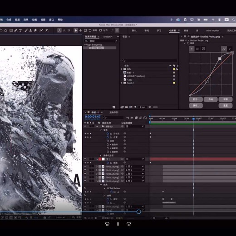236x236 pixels.
Task: Pause the video playback
Action: point(118,224)
